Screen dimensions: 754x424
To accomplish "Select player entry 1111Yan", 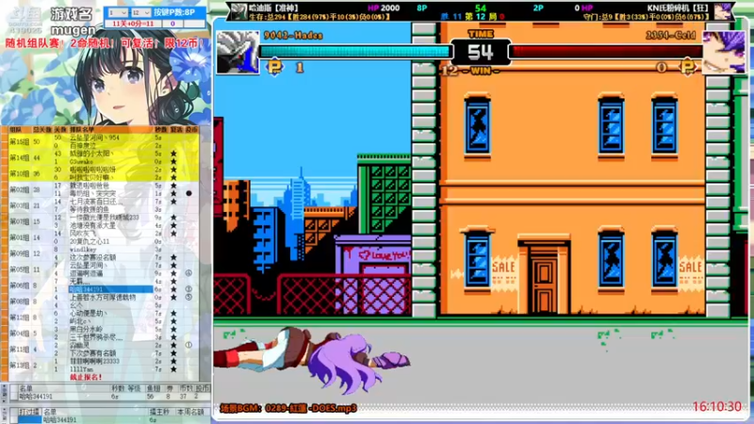I will (82, 369).
